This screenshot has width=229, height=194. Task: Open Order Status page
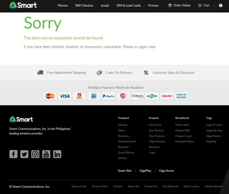coord(182,5)
